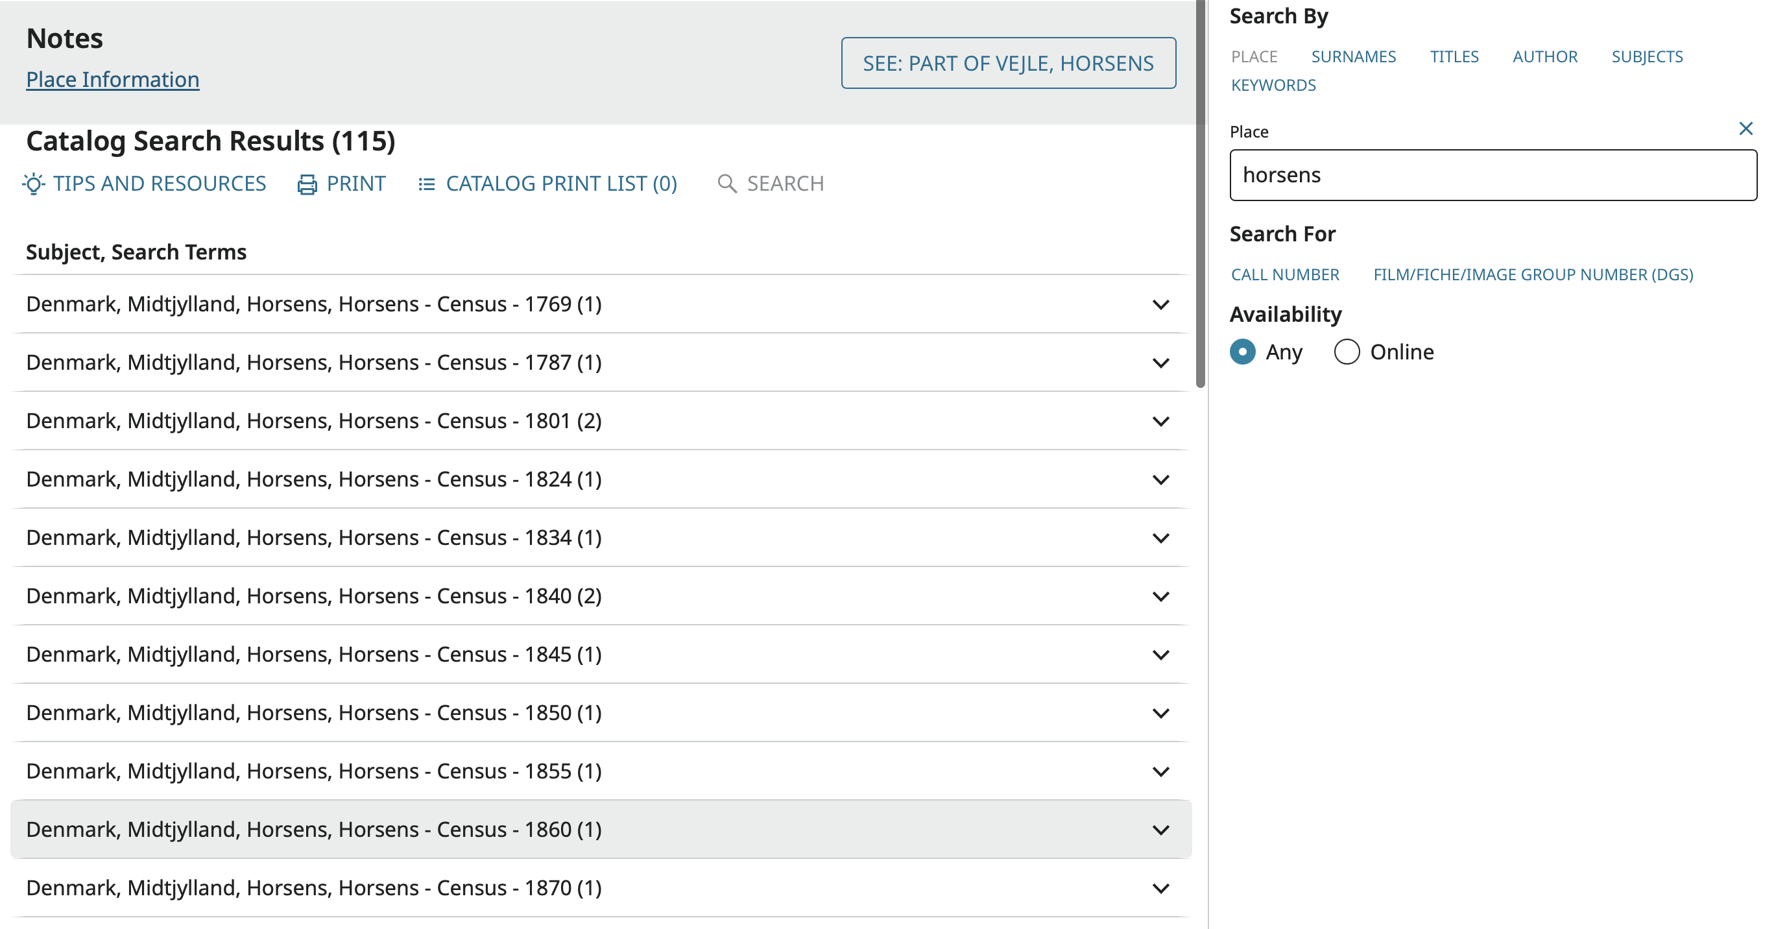The image size is (1776, 929).
Task: Clear the Place field with X icon
Action: tap(1745, 129)
